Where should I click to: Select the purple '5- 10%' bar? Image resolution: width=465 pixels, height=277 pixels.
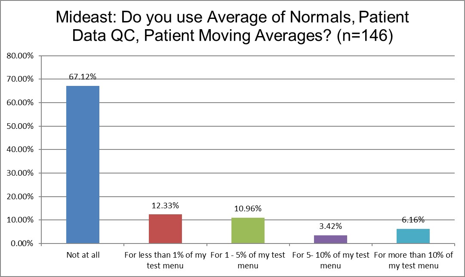point(330,239)
